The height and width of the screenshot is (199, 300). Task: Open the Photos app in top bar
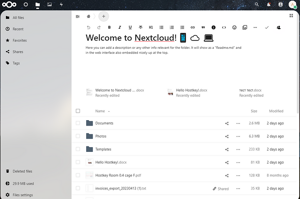click(x=50, y=5)
